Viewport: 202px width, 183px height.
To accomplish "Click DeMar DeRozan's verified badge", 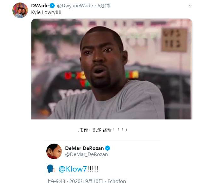I will 108,148.
